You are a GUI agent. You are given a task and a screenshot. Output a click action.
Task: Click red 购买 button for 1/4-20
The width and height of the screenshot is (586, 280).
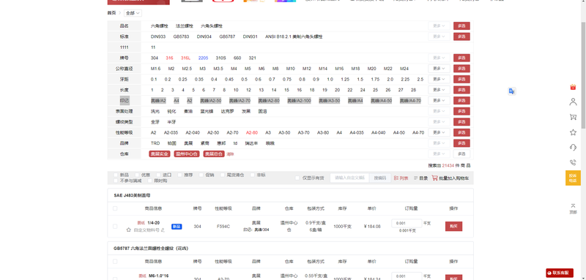[453, 227]
